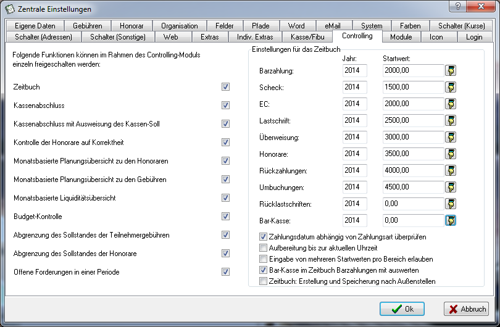Click the Scheck Startwert field 1500,00
500x327 pixels.
click(413, 87)
